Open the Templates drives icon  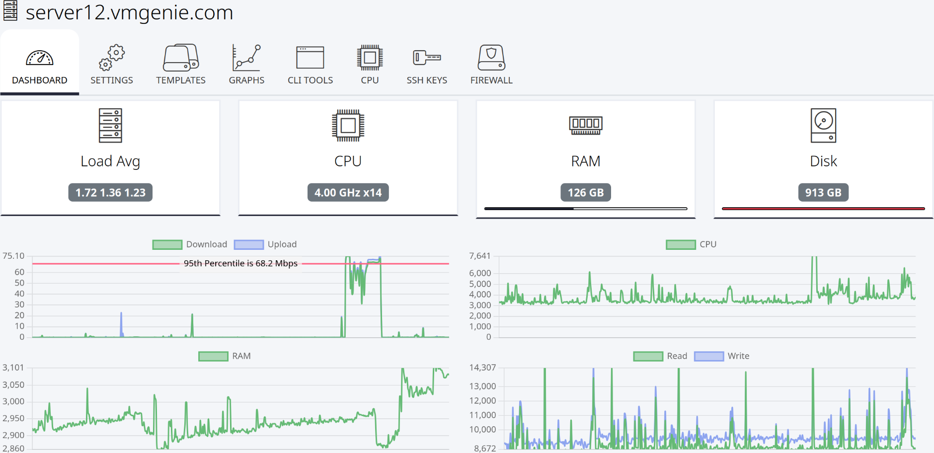(x=181, y=58)
